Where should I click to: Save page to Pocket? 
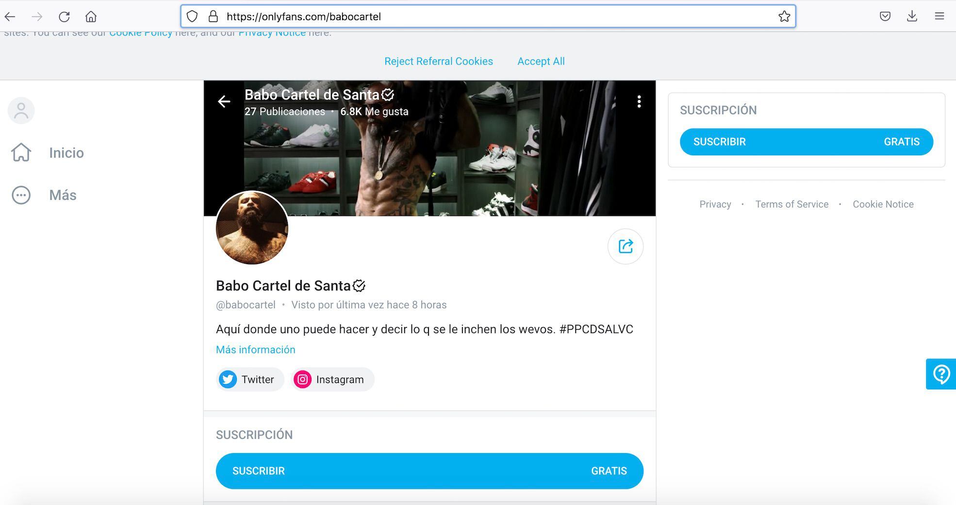(885, 17)
